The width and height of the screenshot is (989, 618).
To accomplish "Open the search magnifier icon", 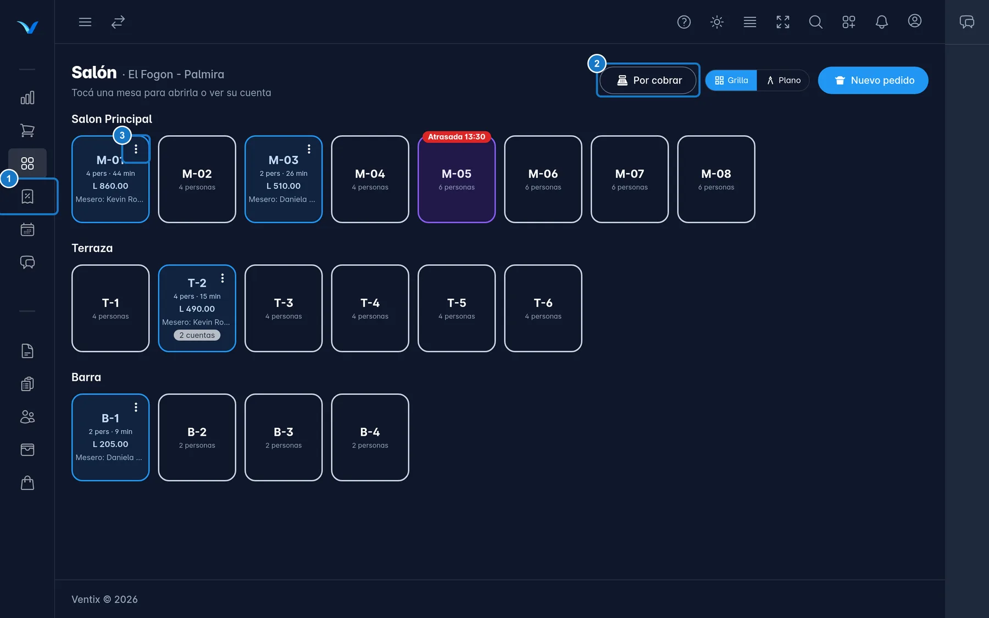I will (x=816, y=22).
